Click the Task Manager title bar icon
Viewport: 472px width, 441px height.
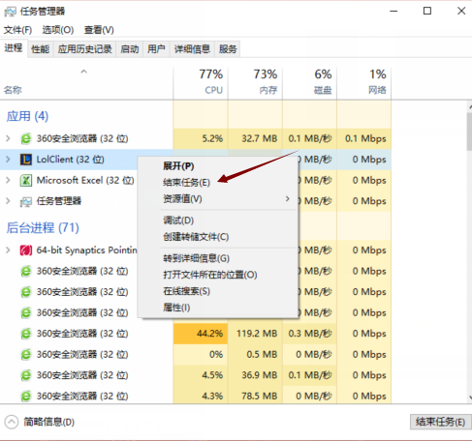coord(10,12)
